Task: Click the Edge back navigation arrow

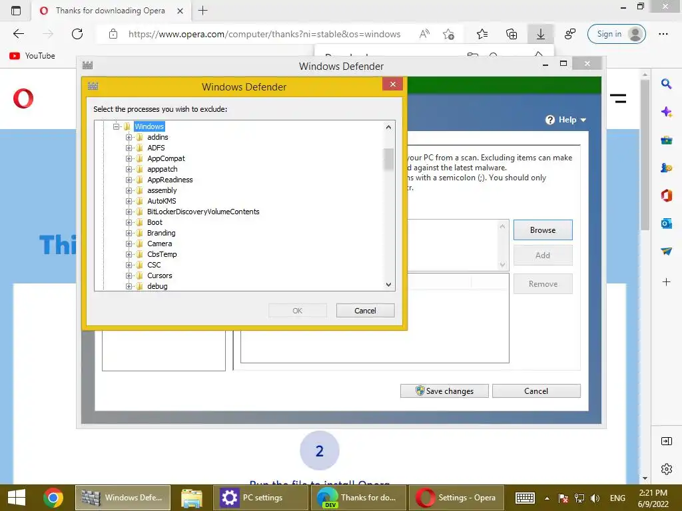Action: tap(18, 34)
